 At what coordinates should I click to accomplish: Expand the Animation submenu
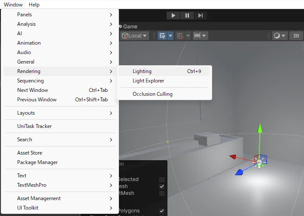coord(60,43)
